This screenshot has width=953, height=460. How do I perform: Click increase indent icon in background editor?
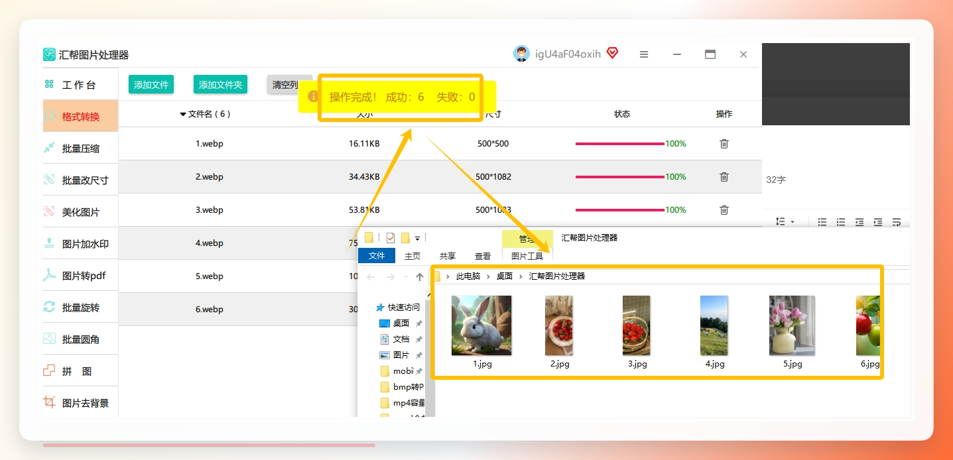pyautogui.click(x=878, y=221)
